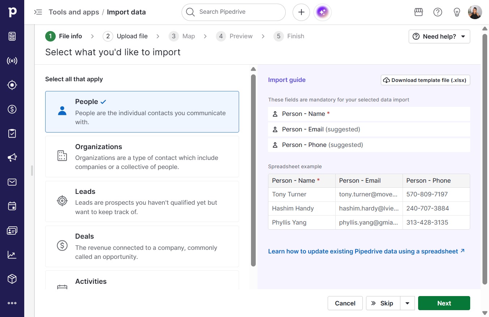Click the Import guide heading
489x317 pixels.
click(x=287, y=80)
